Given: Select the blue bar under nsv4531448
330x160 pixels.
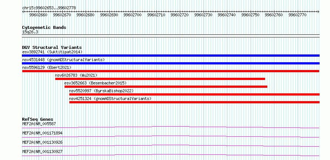Looking at the screenshot, I should (x=171, y=63).
